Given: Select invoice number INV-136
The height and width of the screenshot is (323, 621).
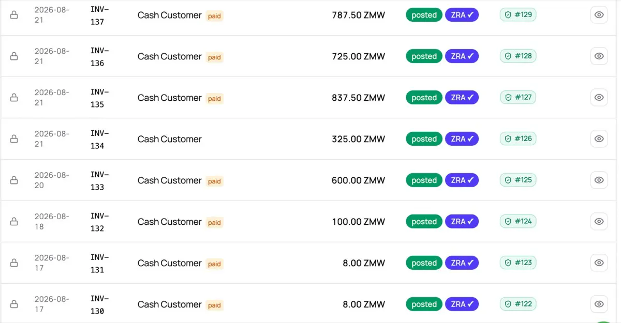Looking at the screenshot, I should point(99,57).
